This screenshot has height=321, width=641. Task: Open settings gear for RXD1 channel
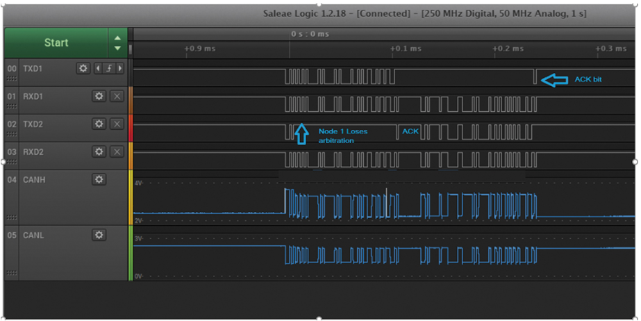point(99,96)
